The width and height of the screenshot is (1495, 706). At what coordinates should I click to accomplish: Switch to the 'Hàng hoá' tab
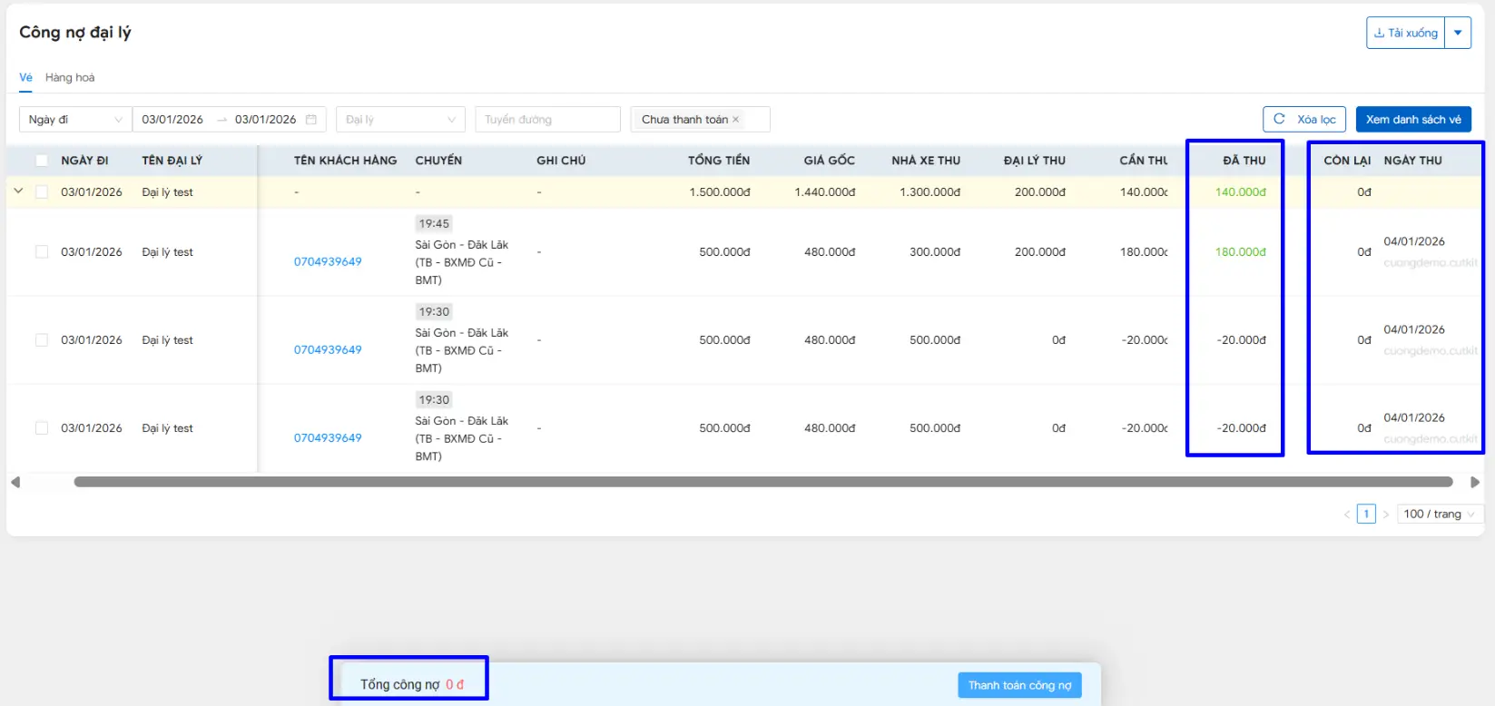coord(70,78)
